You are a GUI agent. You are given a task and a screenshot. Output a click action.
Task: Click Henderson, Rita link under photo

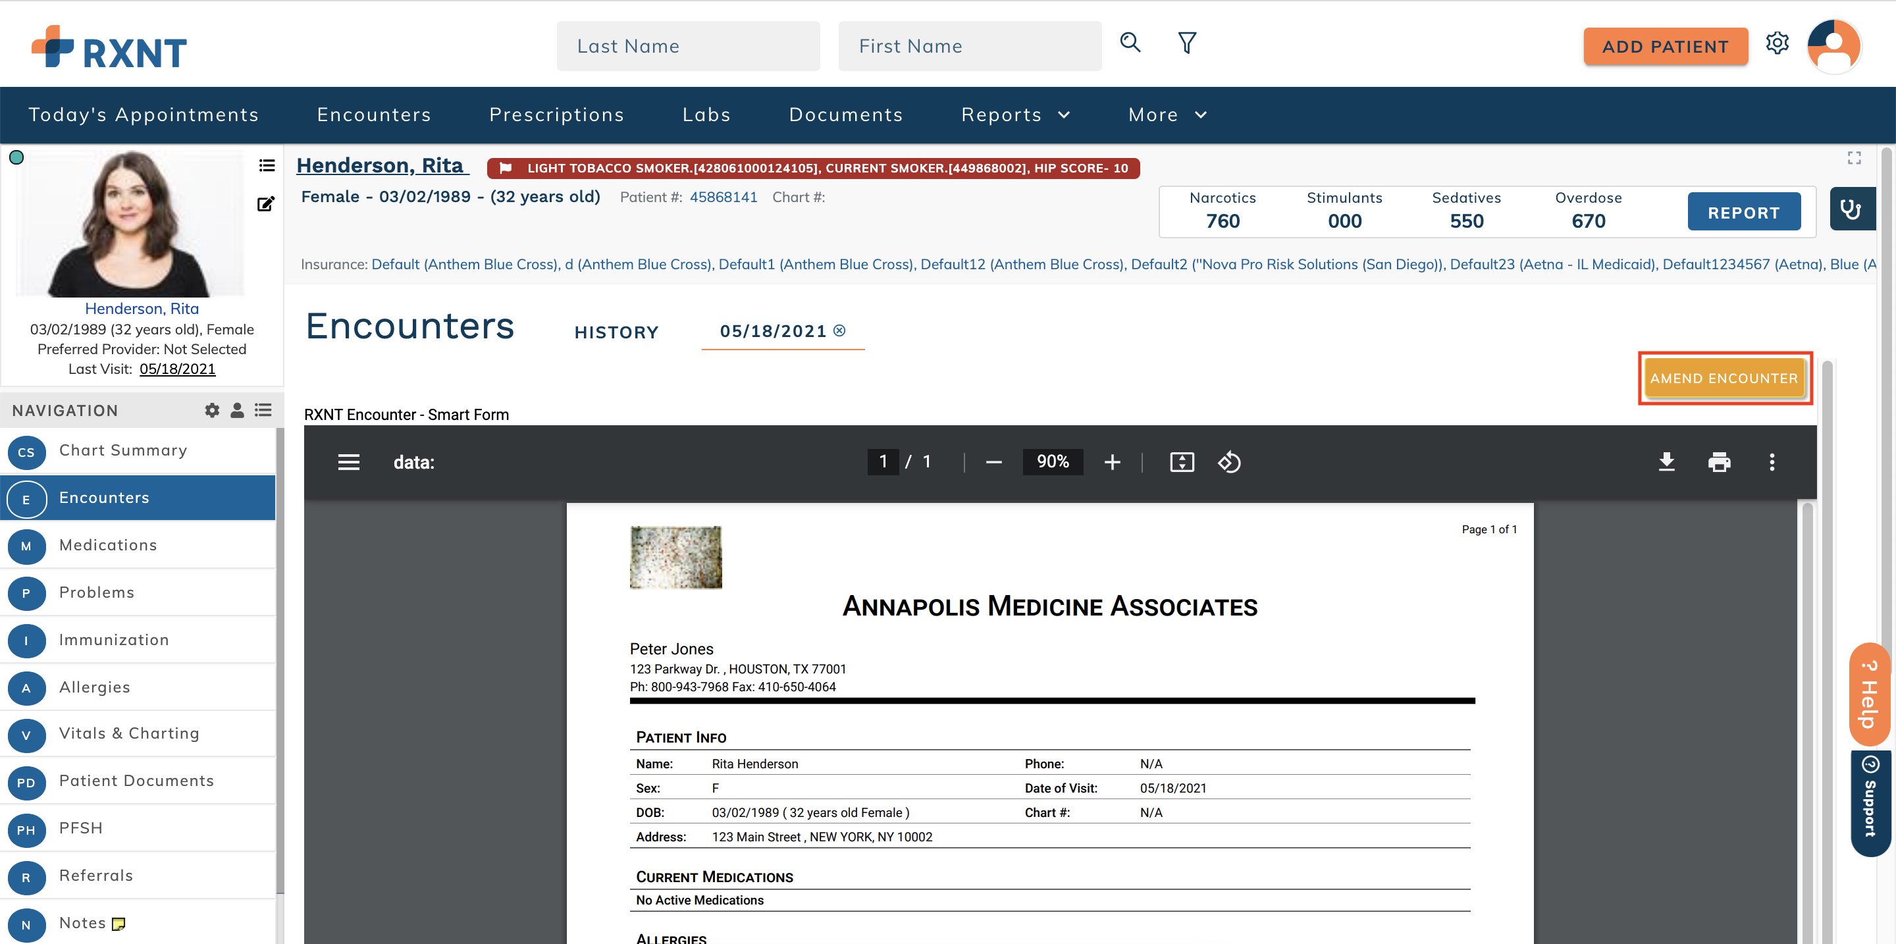pyautogui.click(x=142, y=308)
